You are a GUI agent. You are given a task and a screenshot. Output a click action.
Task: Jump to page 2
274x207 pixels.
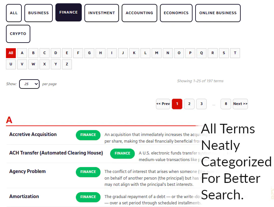pos(189,104)
